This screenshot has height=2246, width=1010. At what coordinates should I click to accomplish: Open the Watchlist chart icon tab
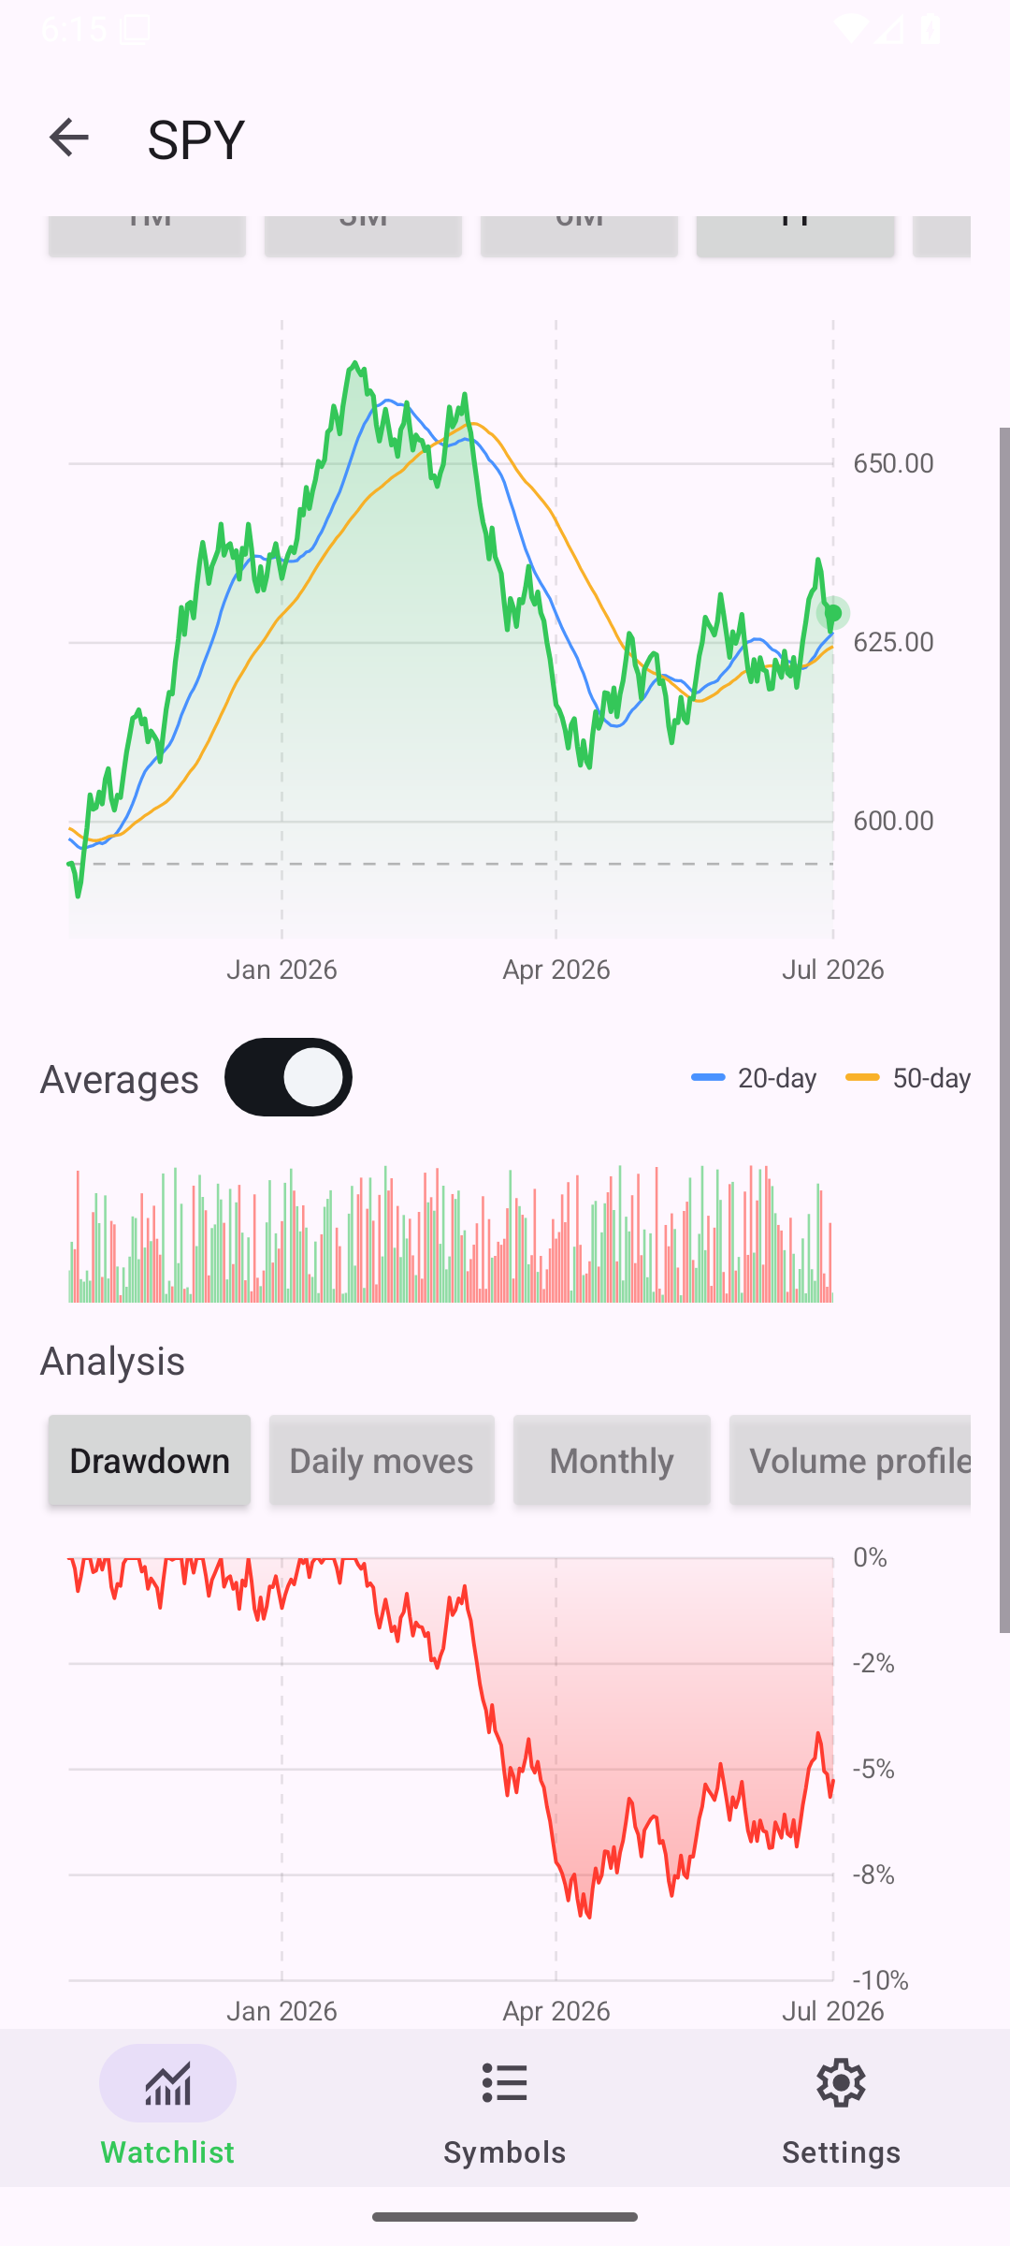[x=167, y=2083]
